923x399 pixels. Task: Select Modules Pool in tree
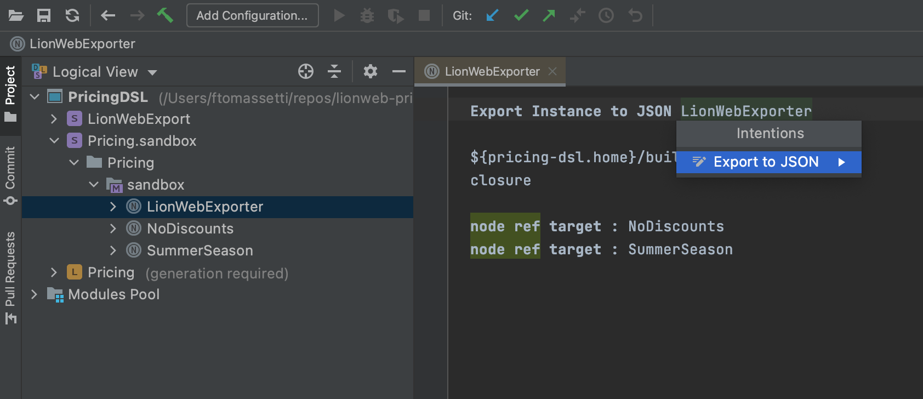point(114,294)
